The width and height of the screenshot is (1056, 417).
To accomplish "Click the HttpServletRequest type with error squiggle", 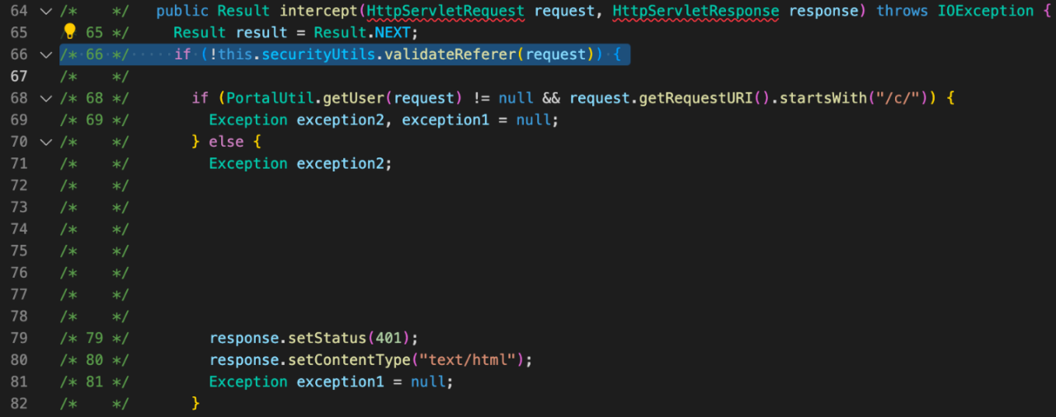I will pos(445,12).
